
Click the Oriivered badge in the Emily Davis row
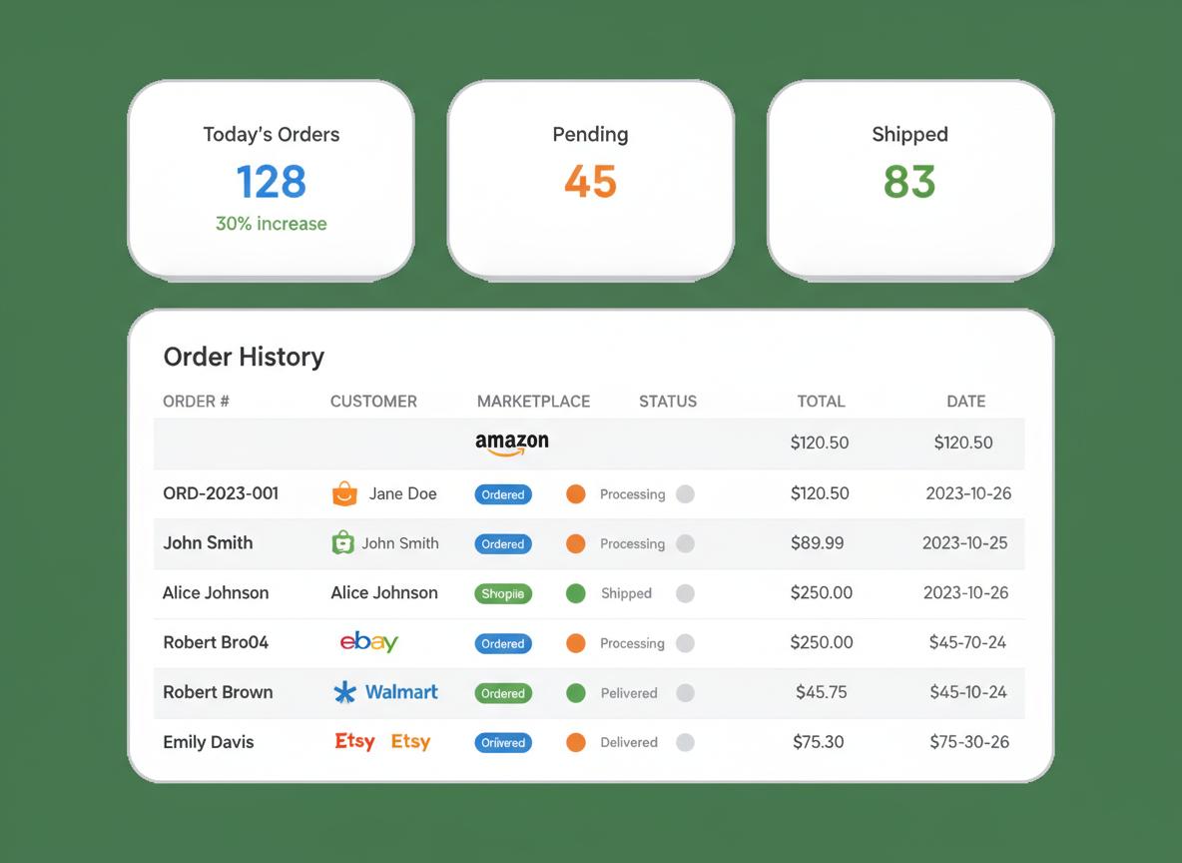tap(503, 743)
